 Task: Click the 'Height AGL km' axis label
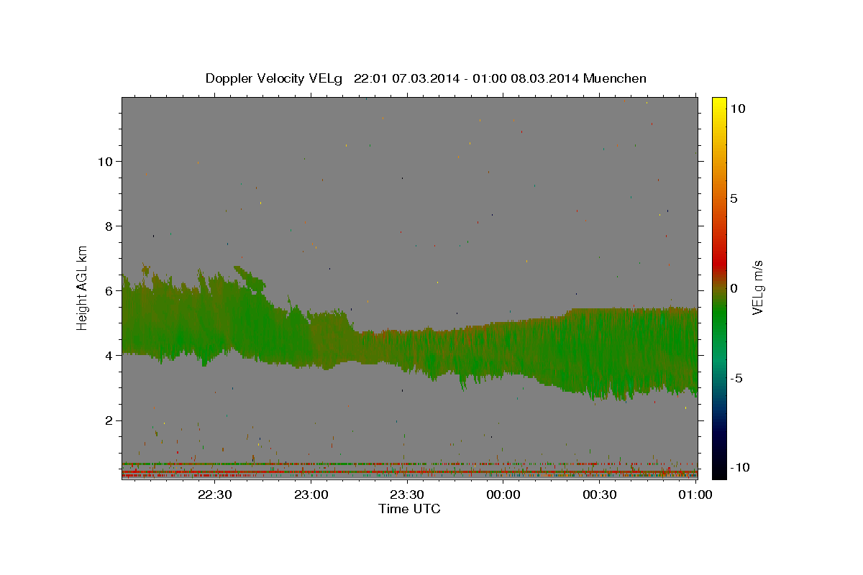(x=83, y=287)
